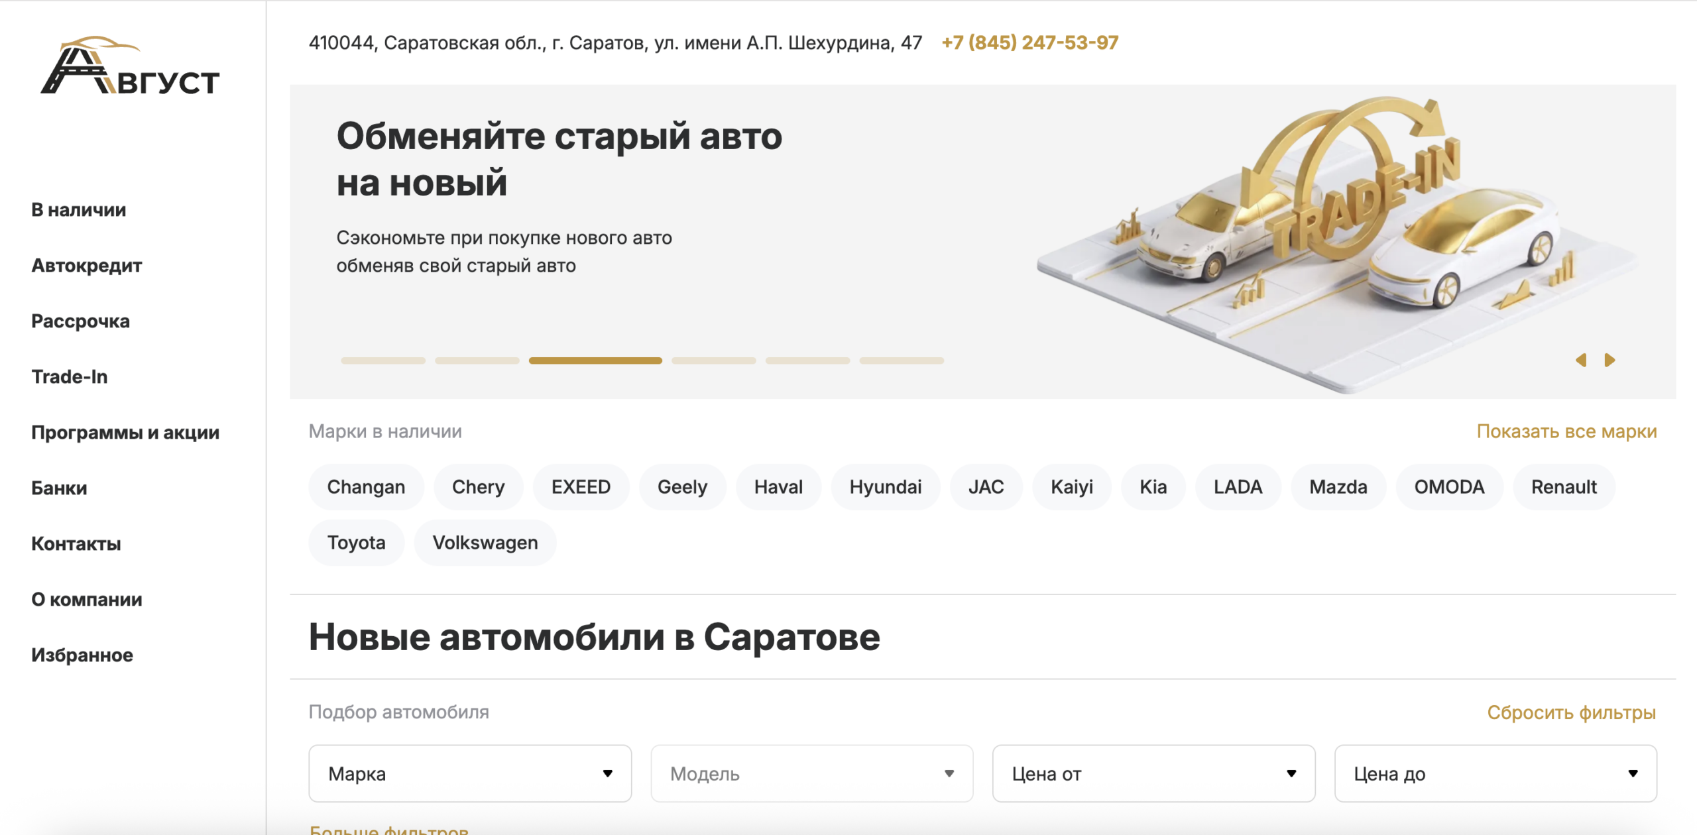1697x835 pixels.
Task: Select Mazda brand chip
Action: click(1338, 487)
